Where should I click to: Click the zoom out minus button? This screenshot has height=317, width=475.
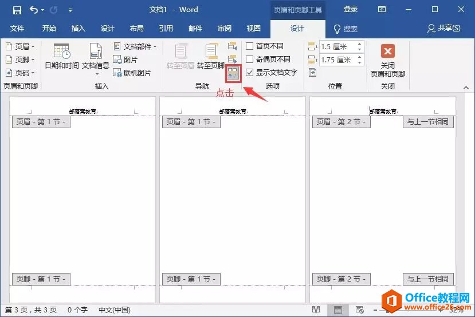(x=375, y=310)
